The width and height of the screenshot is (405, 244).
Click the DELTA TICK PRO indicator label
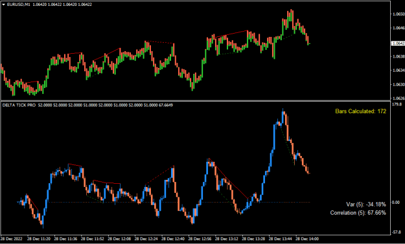[19, 105]
